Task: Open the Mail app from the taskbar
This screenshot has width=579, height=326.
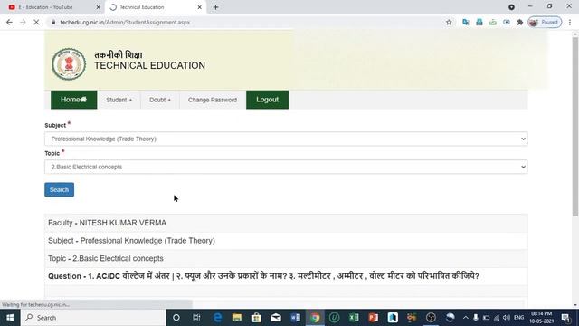Action: [276, 318]
